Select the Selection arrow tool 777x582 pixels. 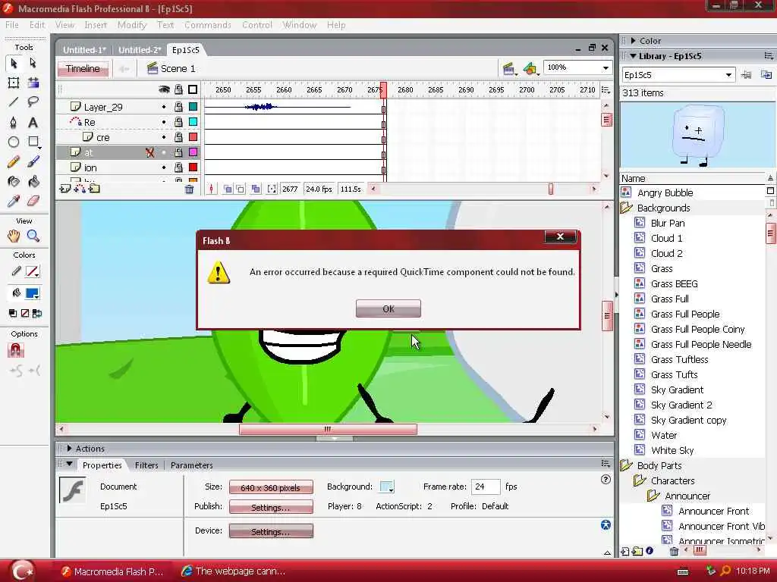tap(14, 64)
